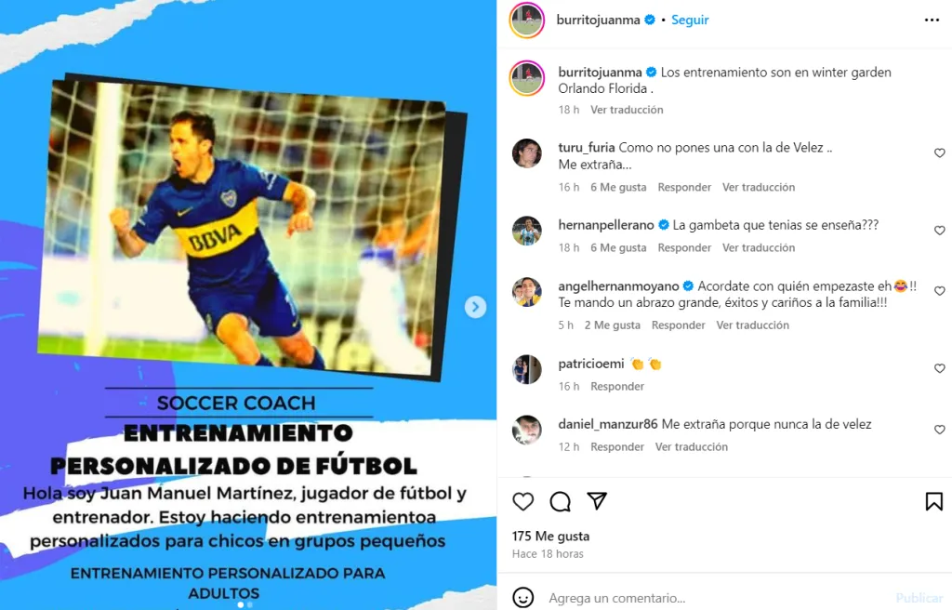952x610 pixels.
Task: Open burritojuanma header profile picture
Action: (527, 20)
